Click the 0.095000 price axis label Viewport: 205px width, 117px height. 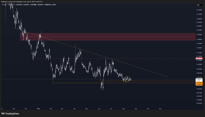tap(199, 69)
